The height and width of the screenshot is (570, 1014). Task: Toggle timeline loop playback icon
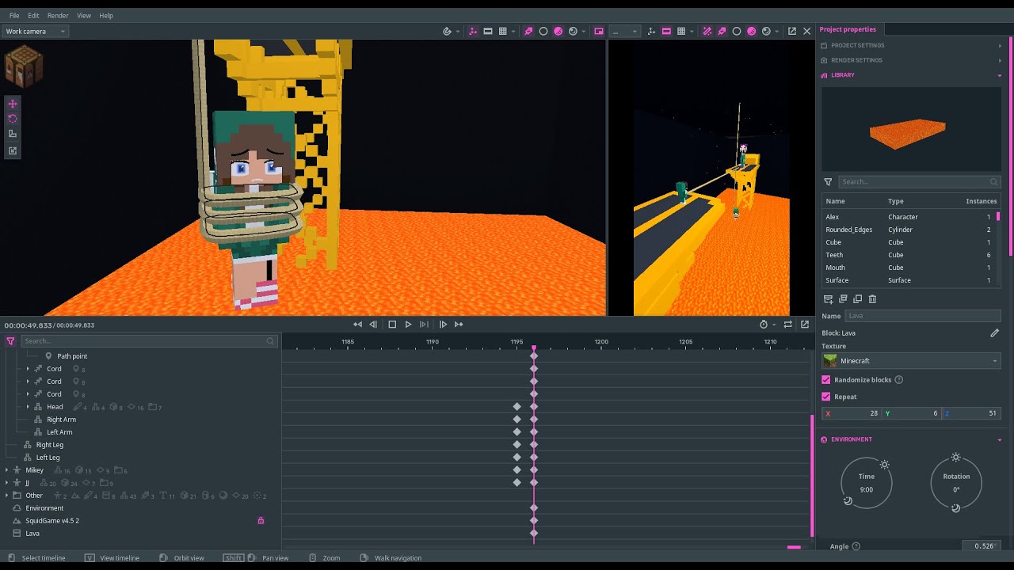coord(787,325)
